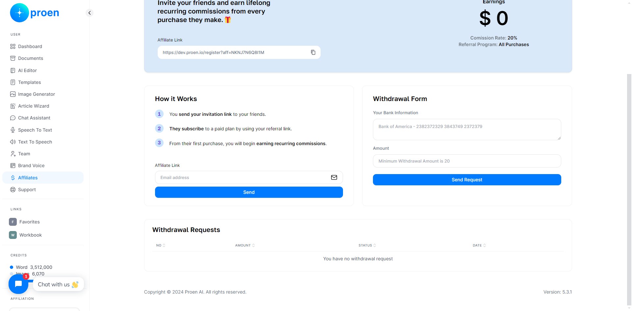Sort withdrawal requests by AMOUNT column
Image resolution: width=632 pixels, height=311 pixels.
point(245,246)
